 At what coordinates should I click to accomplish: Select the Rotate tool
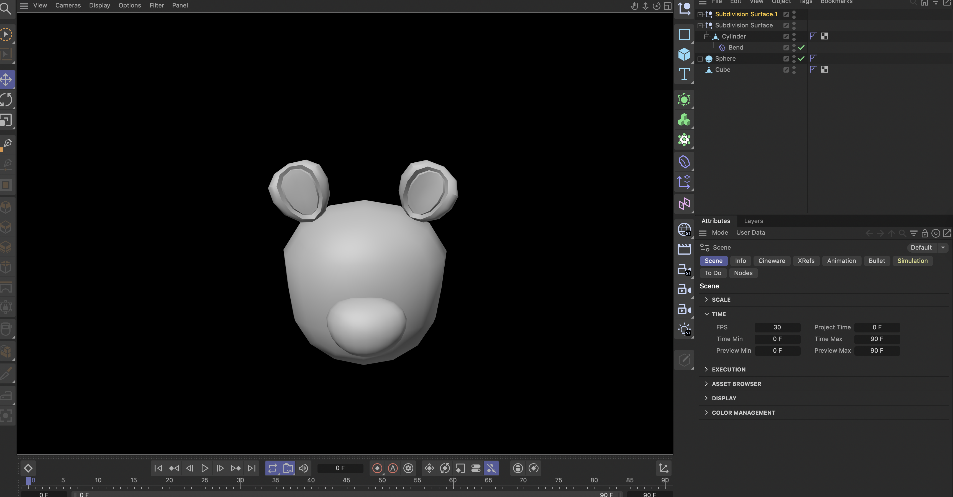(x=6, y=99)
